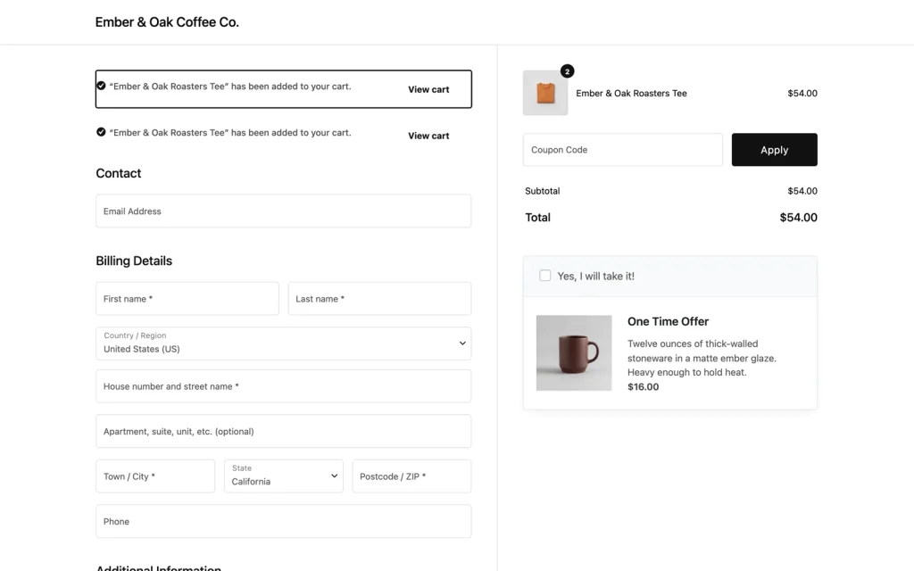Image resolution: width=914 pixels, height=571 pixels.
Task: Click the Contact heading
Action: pos(119,173)
